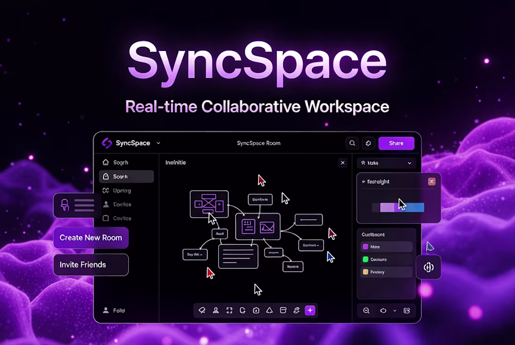Image resolution: width=515 pixels, height=345 pixels.
Task: Click the grid layout icon in bottom-right controls
Action: pyautogui.click(x=406, y=310)
